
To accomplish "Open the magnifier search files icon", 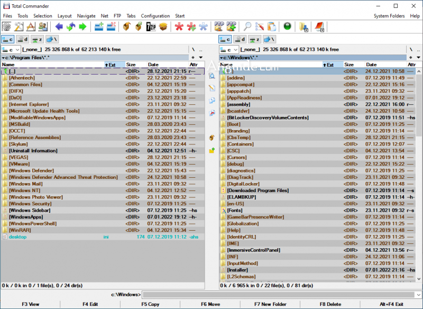I will point(247,26).
